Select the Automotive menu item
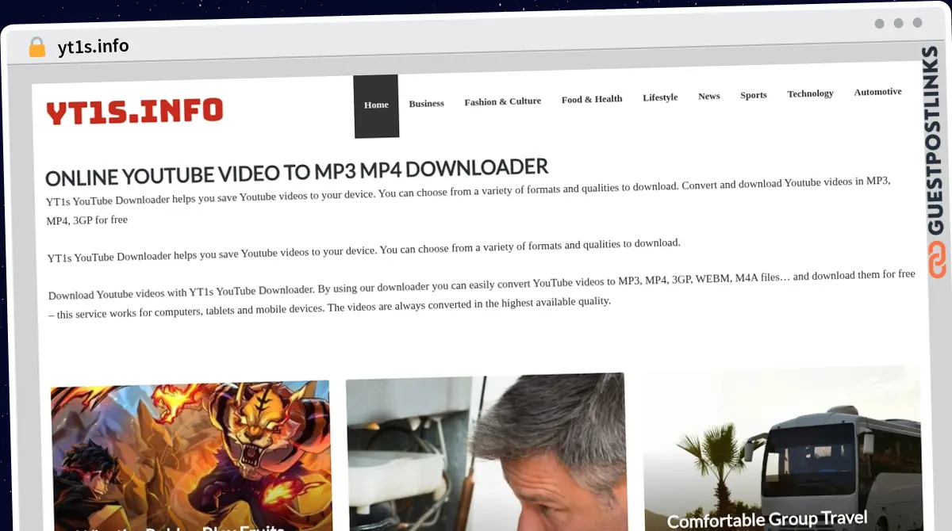The image size is (952, 531). click(877, 92)
